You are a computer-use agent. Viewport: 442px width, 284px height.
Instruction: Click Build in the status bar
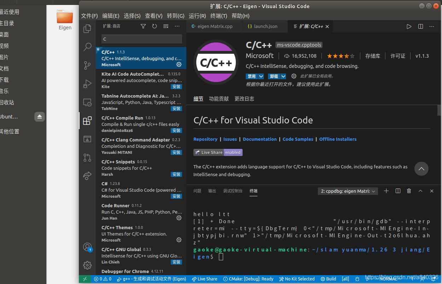pyautogui.click(x=328, y=279)
